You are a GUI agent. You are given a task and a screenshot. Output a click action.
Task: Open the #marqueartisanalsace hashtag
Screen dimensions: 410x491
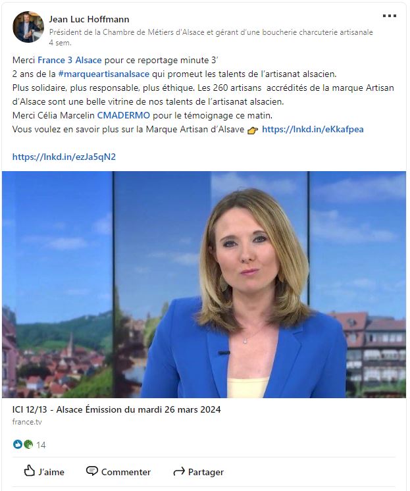pyautogui.click(x=104, y=74)
